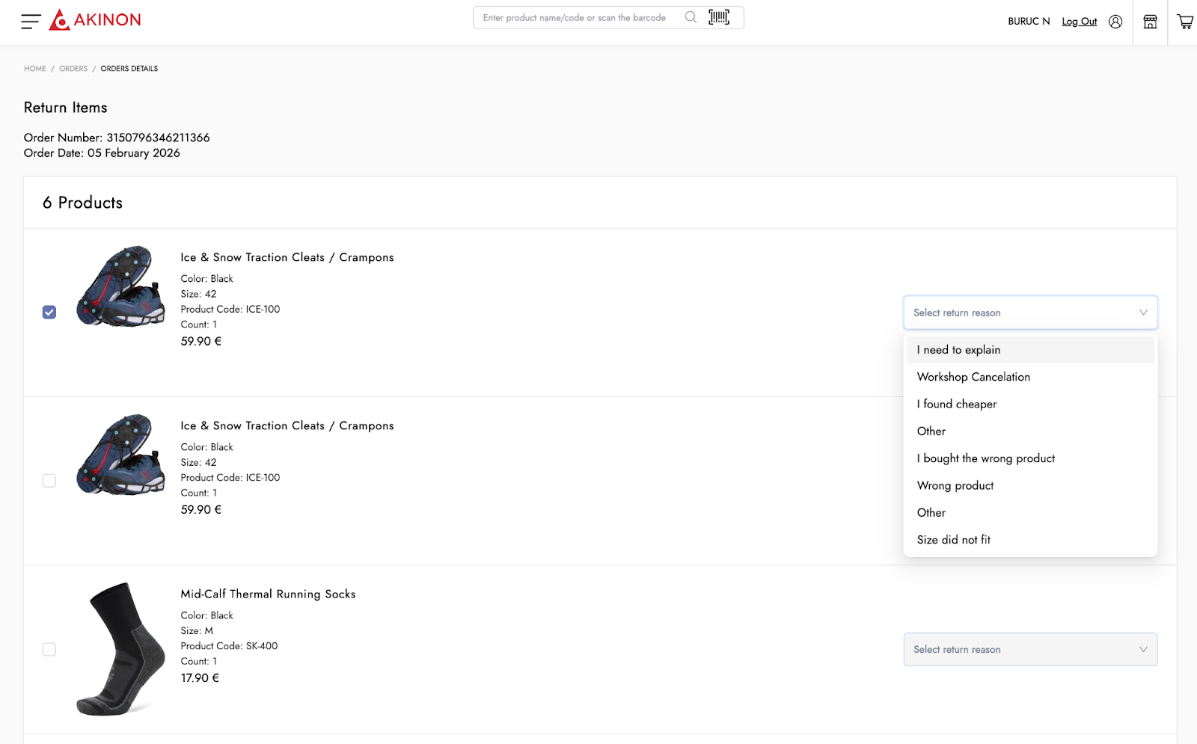Screen dimensions: 1197x744
Task: Click the Log Out link
Action: pos(1079,22)
